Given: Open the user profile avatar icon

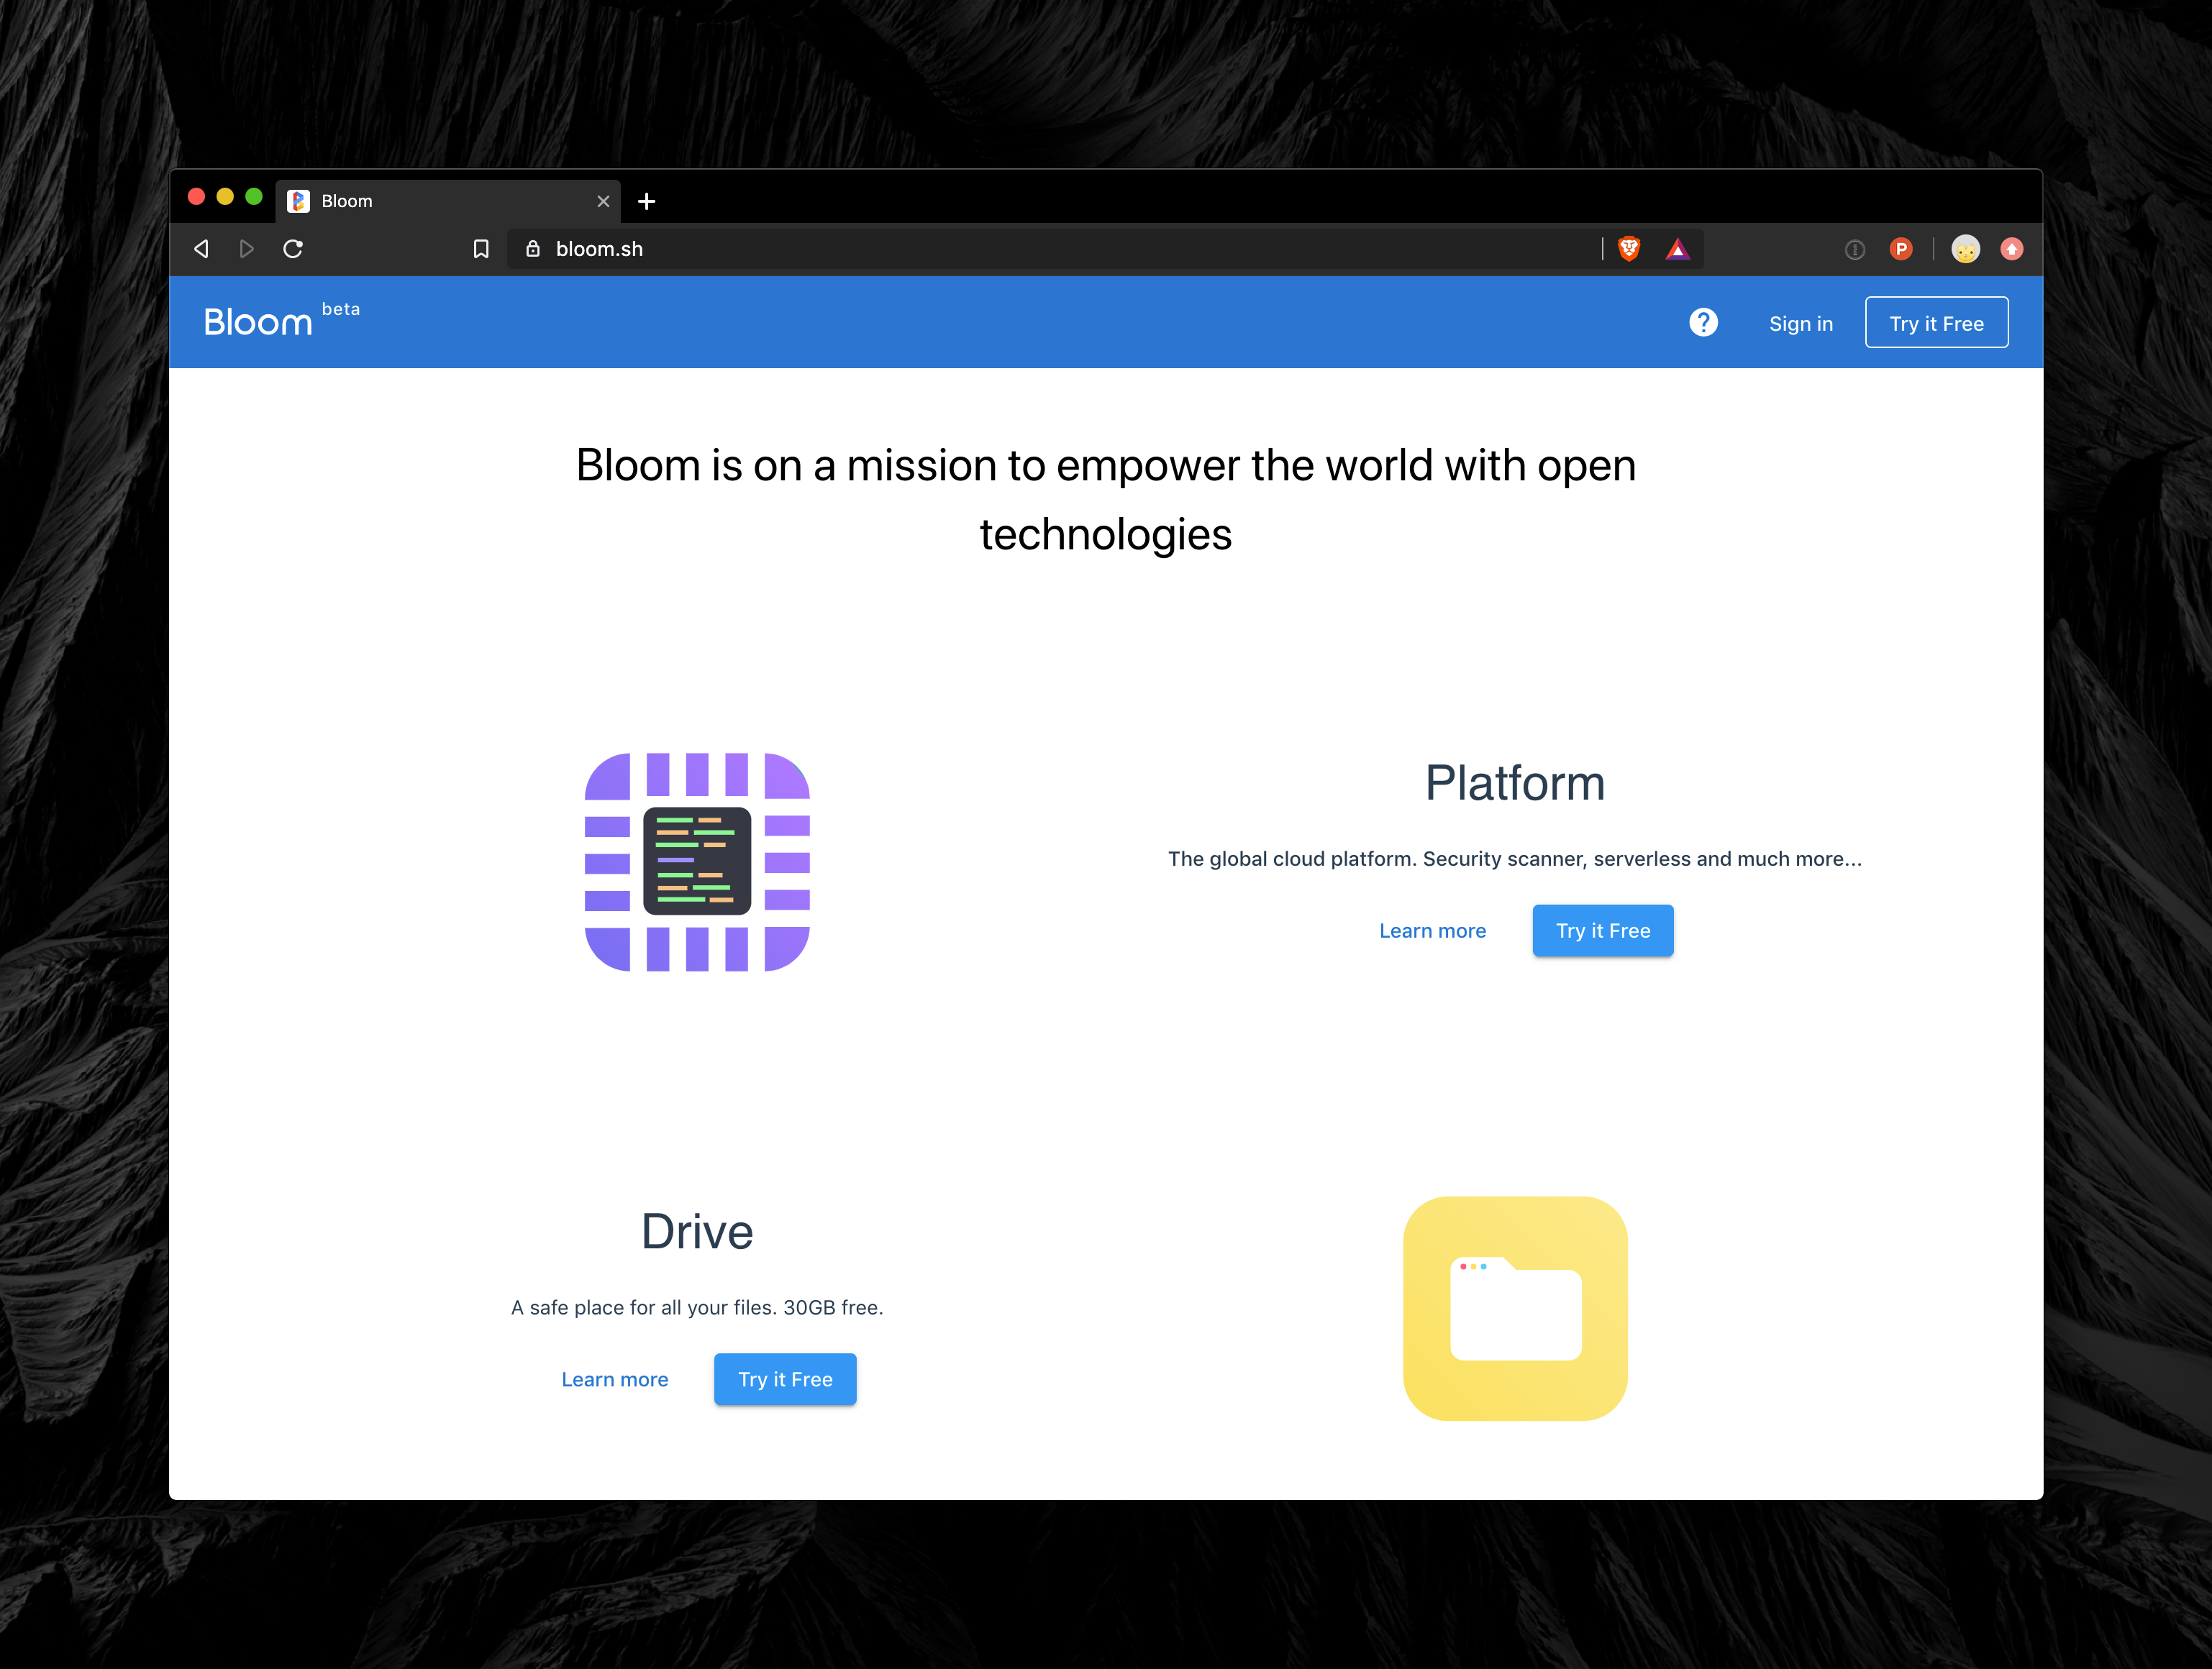Looking at the screenshot, I should (x=1965, y=249).
